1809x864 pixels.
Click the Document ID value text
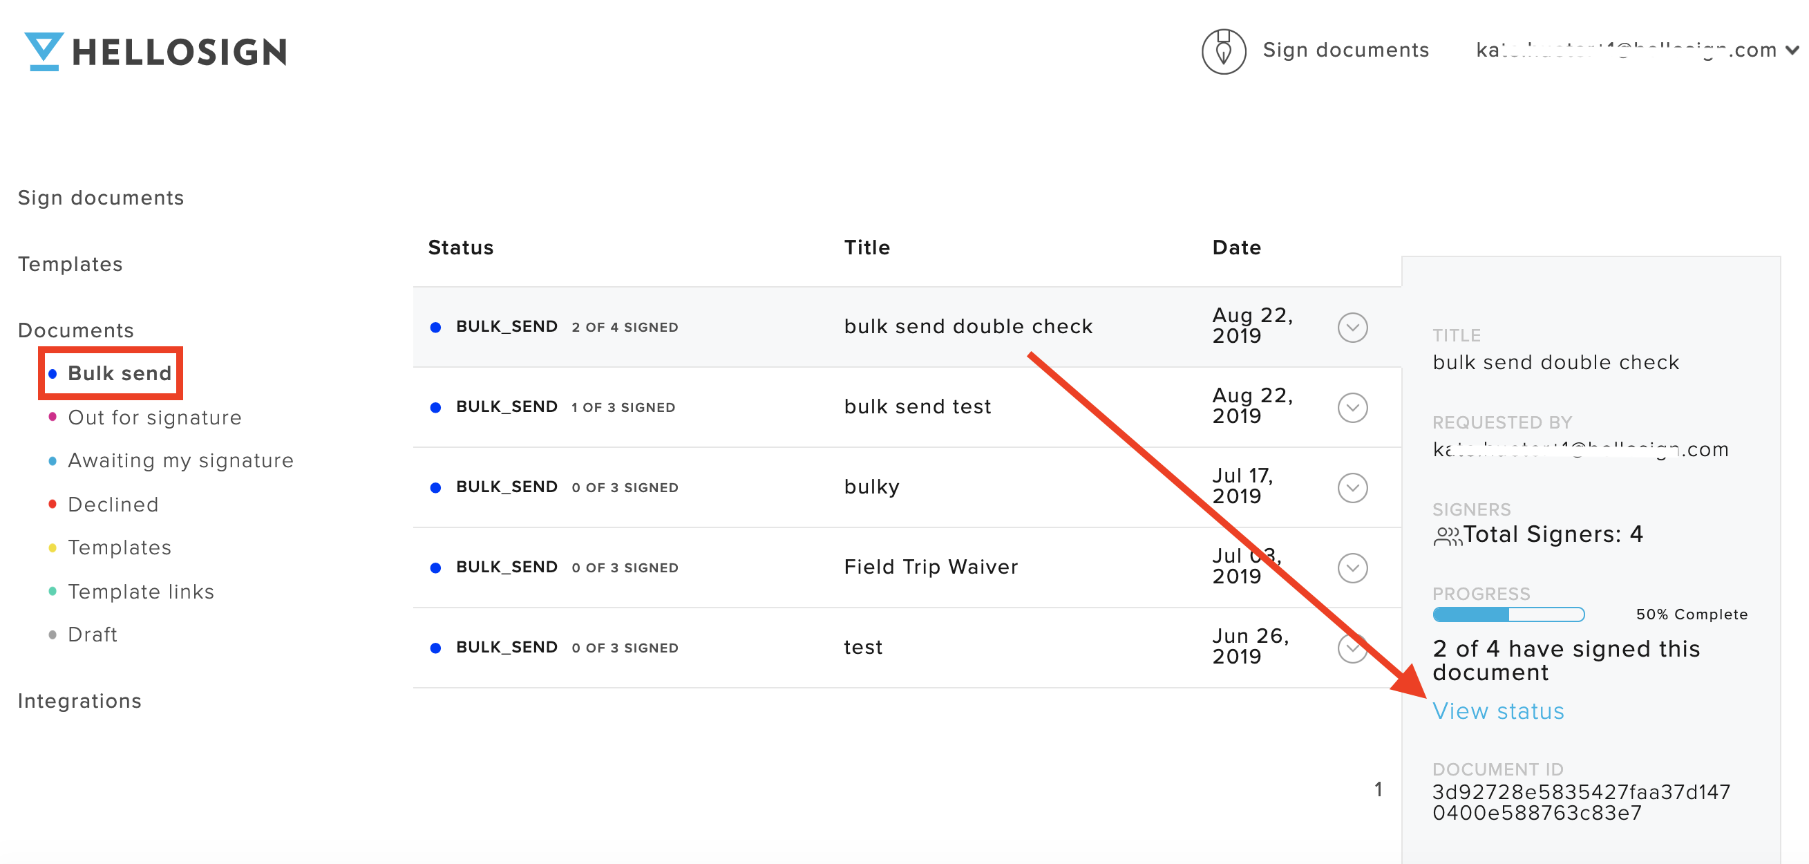pos(1581,802)
